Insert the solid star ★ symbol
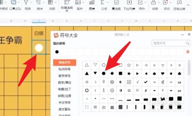This screenshot has width=192, height=116. pos(129,73)
